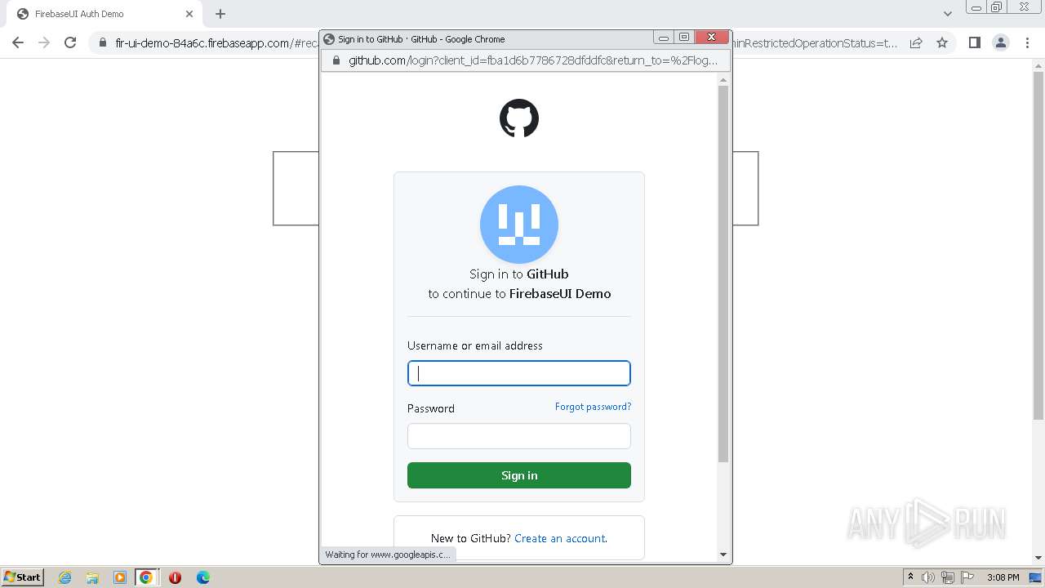The image size is (1045, 588).
Task: Minimize the Sign in to GitHub popup
Action: pyautogui.click(x=664, y=38)
